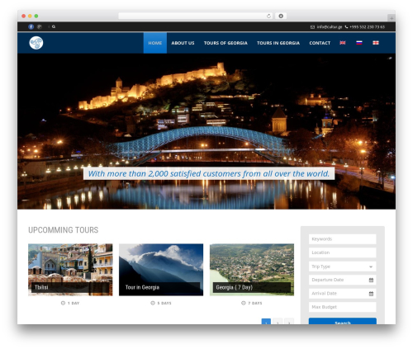413x349 pixels.
Task: Click the blue Search button
Action: click(343, 321)
